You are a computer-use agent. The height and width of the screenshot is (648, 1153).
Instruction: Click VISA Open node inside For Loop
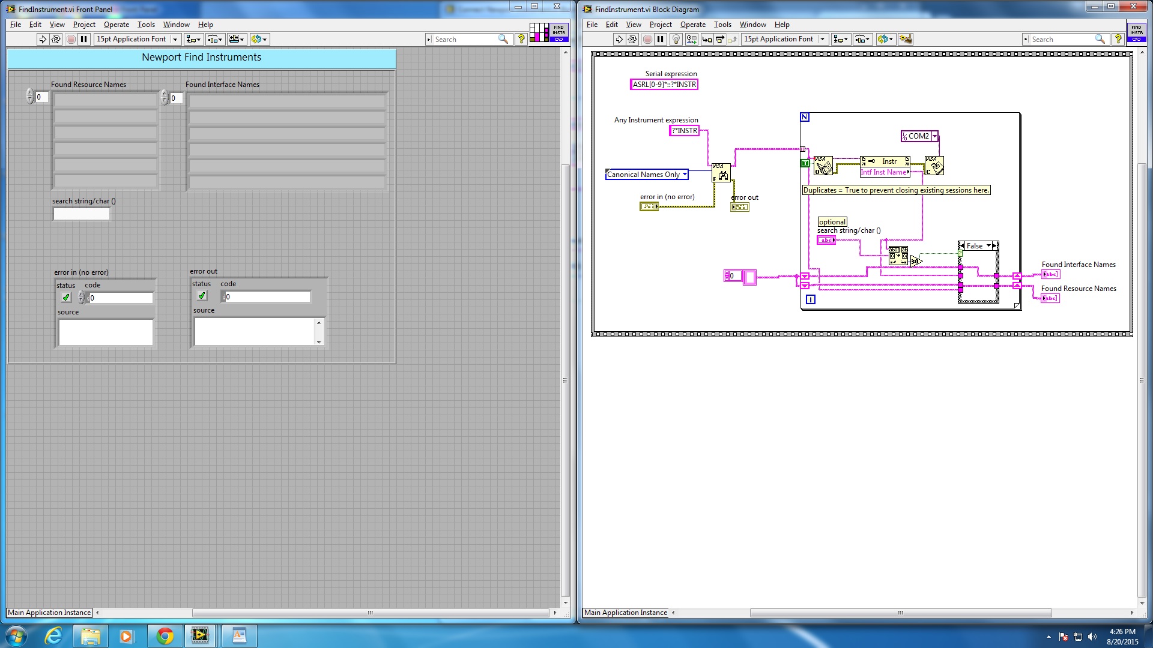click(x=823, y=166)
